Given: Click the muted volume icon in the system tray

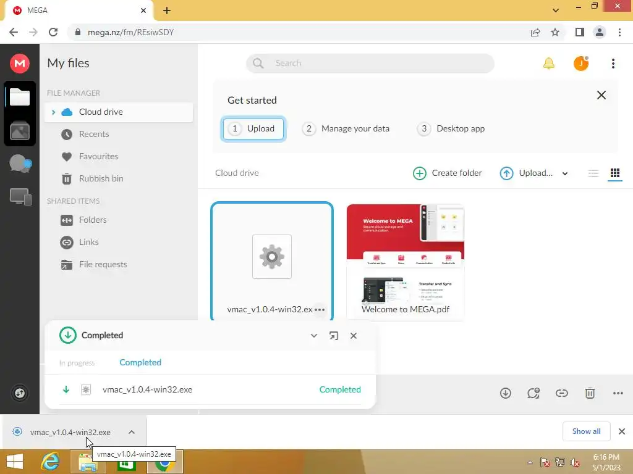Looking at the screenshot, I should click(574, 462).
